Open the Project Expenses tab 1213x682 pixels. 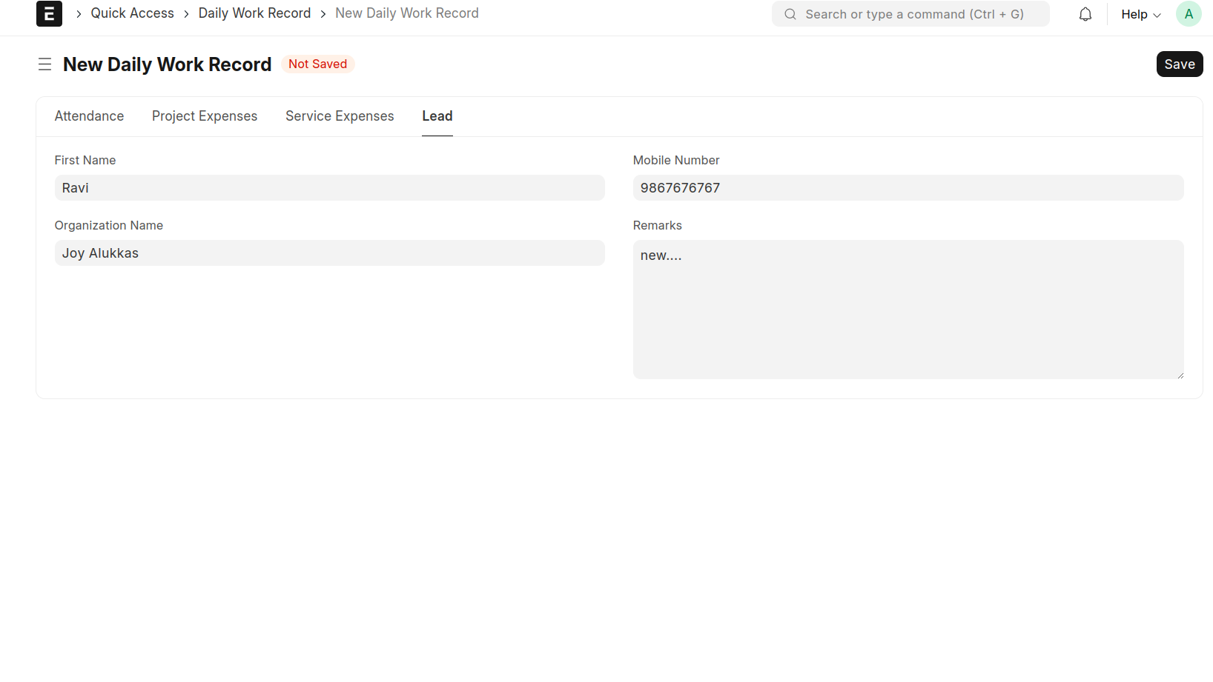(205, 116)
